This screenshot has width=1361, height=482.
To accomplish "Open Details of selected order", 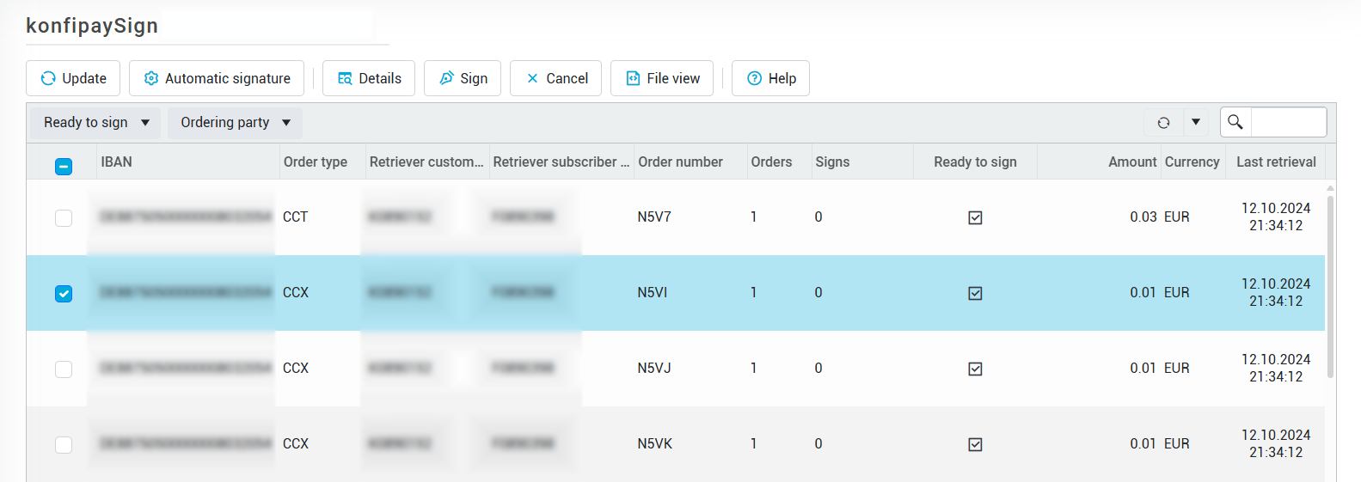I will (369, 78).
